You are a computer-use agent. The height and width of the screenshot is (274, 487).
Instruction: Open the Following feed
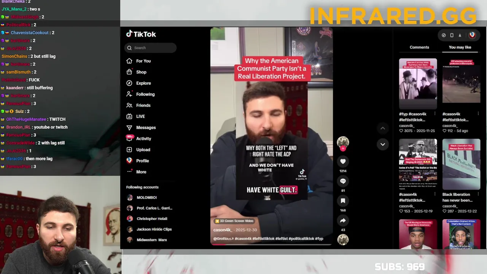[x=145, y=94]
